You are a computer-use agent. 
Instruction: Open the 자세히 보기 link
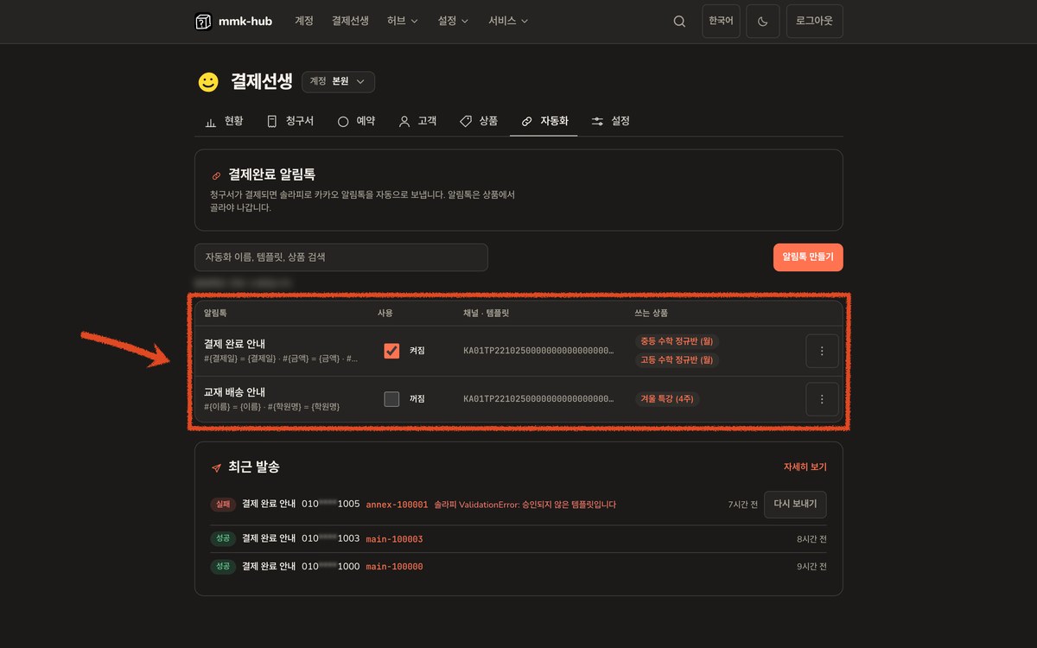(x=805, y=467)
